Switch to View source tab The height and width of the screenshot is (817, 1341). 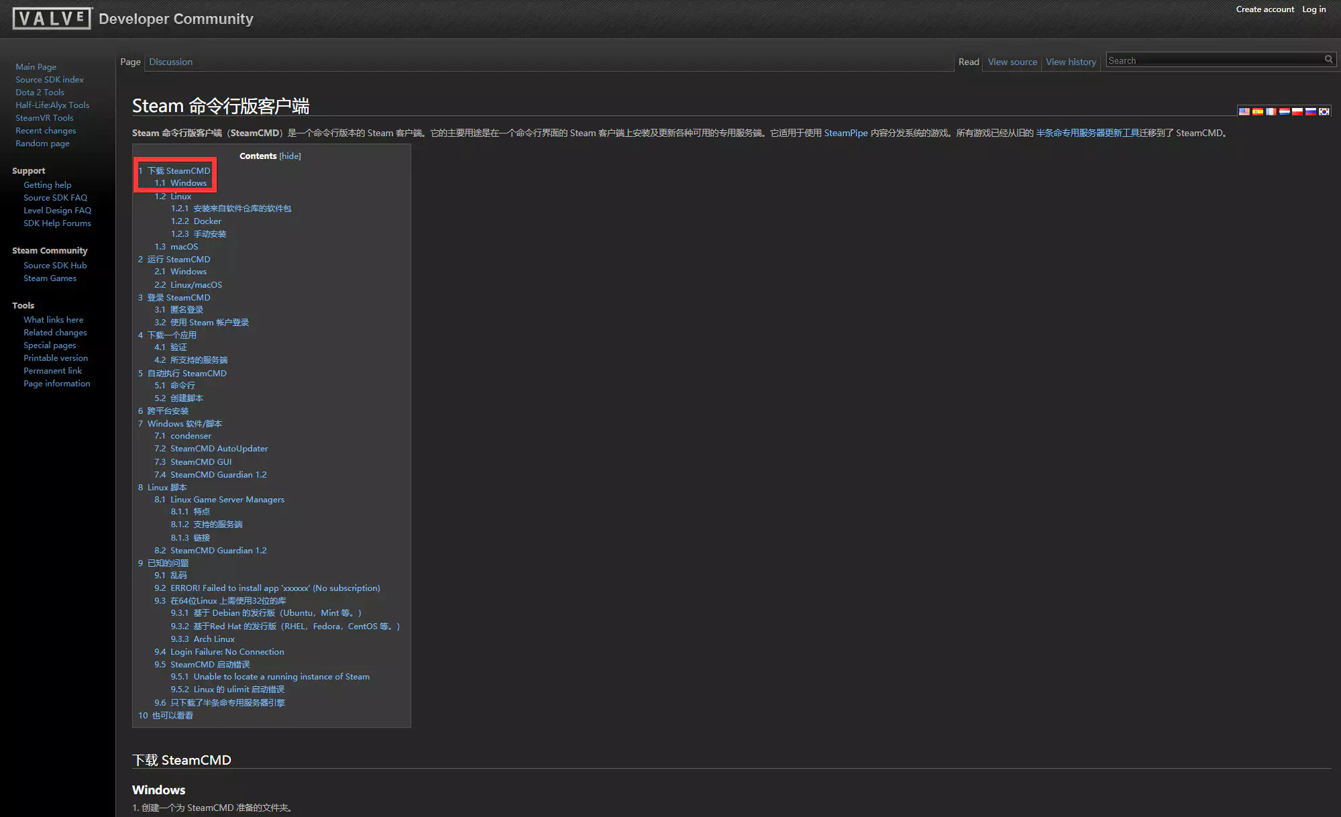tap(1012, 62)
